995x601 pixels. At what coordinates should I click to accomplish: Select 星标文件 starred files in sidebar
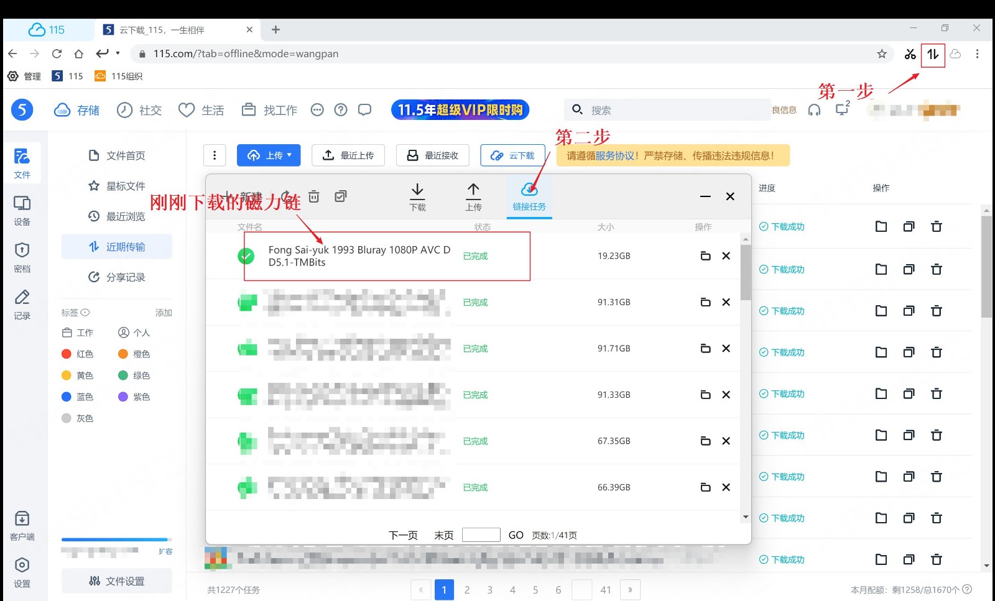[117, 186]
